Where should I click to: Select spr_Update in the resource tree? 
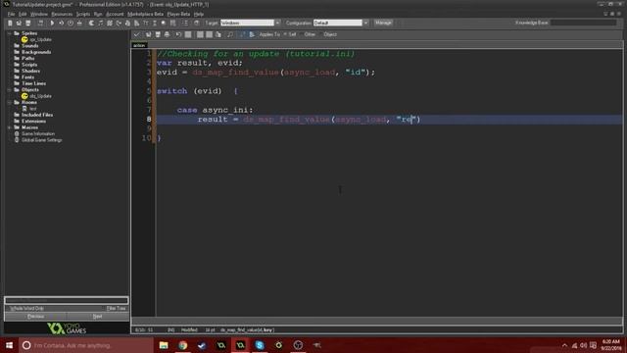coord(40,39)
